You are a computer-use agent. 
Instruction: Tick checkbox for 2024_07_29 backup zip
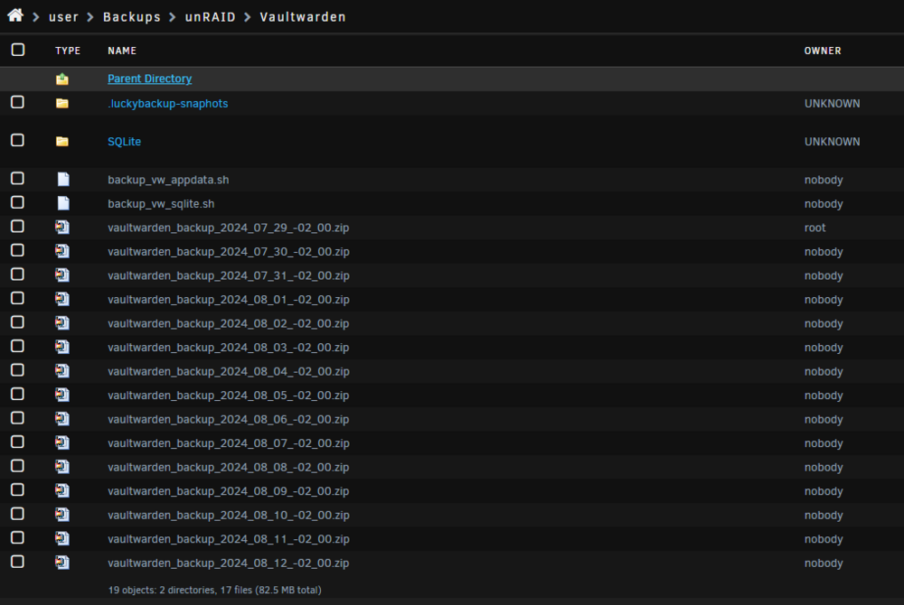[x=18, y=227]
